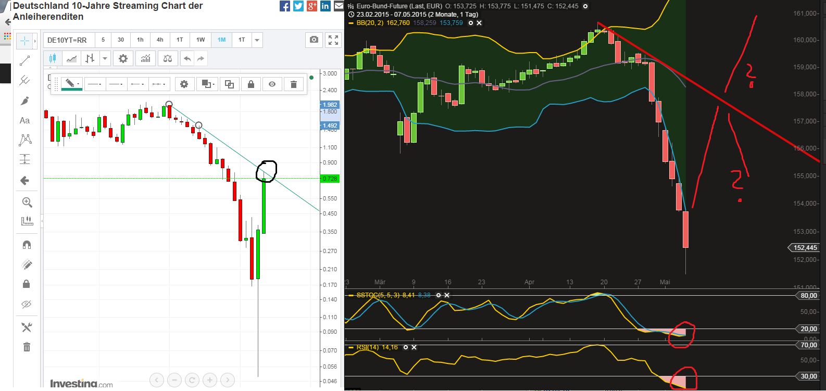Viewport: 826px width, 391px height.
Task: Toggle SSTOC indicator visibility circle
Action: pyautogui.click(x=439, y=295)
